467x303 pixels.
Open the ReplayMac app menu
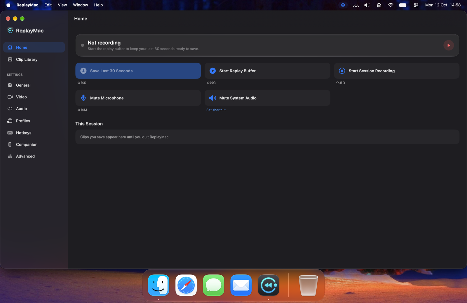pos(27,5)
